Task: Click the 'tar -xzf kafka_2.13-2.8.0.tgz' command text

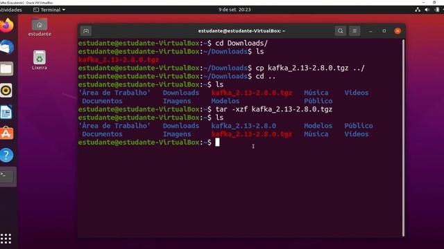Action: (274, 109)
